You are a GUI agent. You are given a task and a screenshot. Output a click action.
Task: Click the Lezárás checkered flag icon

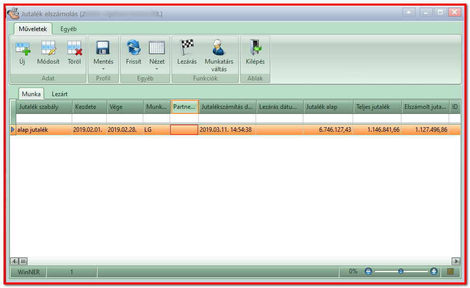tap(187, 48)
